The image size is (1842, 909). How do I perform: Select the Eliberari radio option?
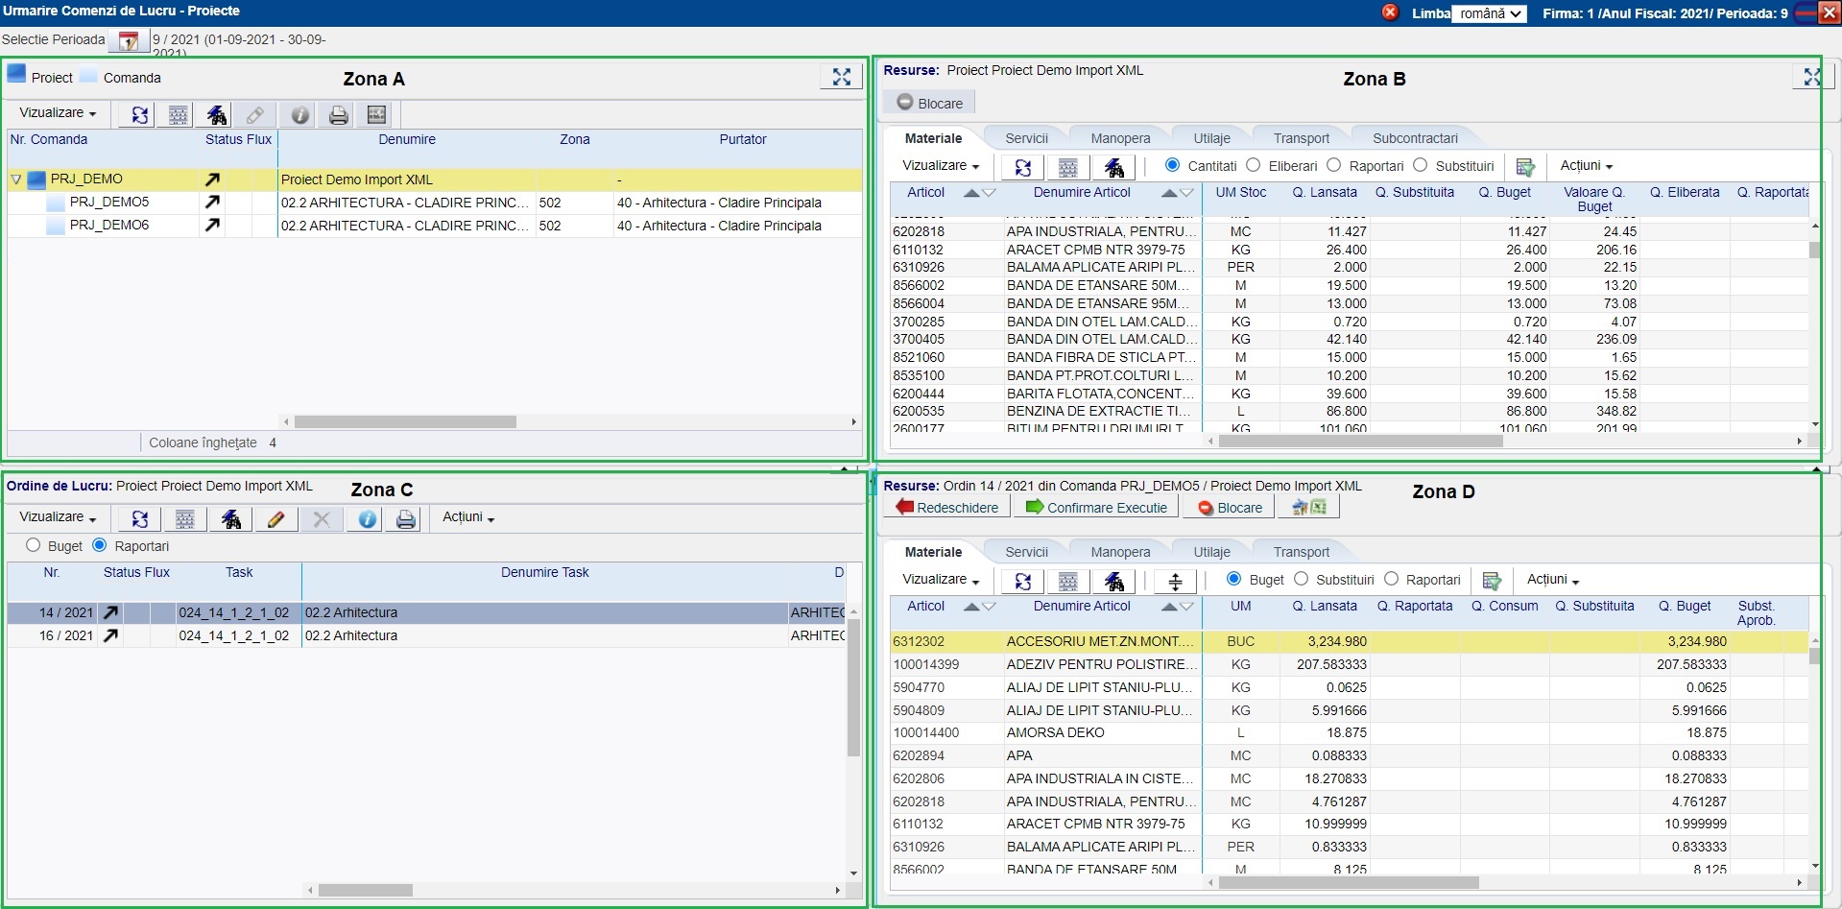point(1253,165)
